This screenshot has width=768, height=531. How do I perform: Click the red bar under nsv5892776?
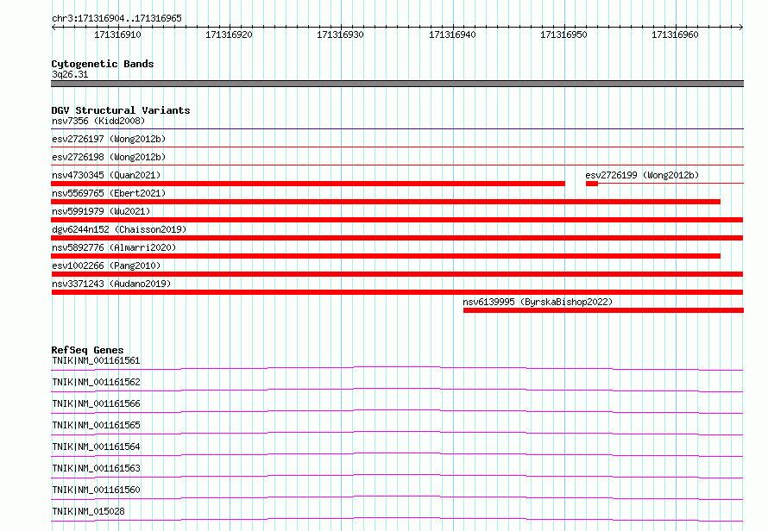click(x=386, y=256)
